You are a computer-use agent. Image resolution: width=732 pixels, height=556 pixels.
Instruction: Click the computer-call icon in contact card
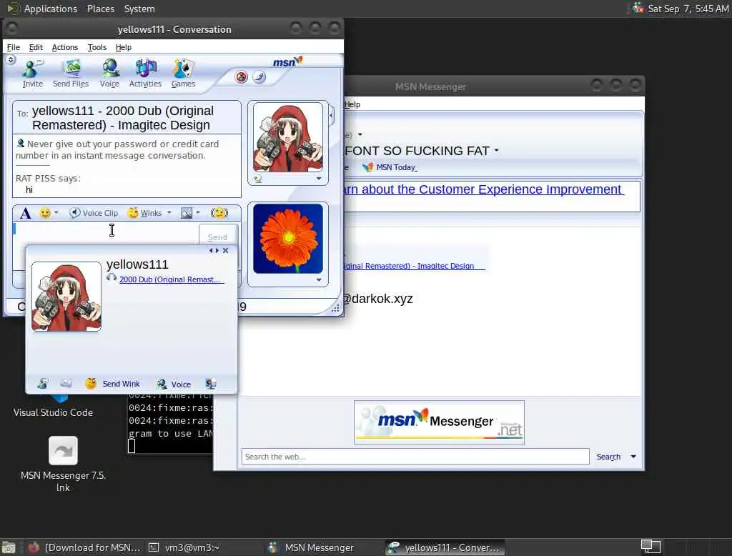pyautogui.click(x=211, y=384)
